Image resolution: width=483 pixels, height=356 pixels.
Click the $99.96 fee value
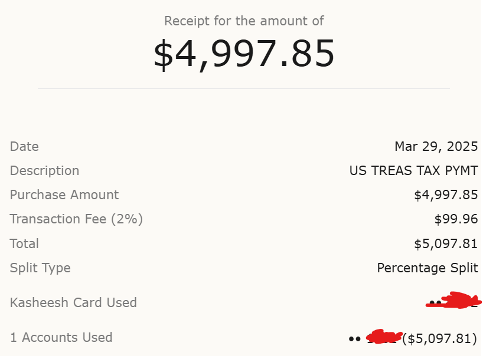click(x=456, y=219)
